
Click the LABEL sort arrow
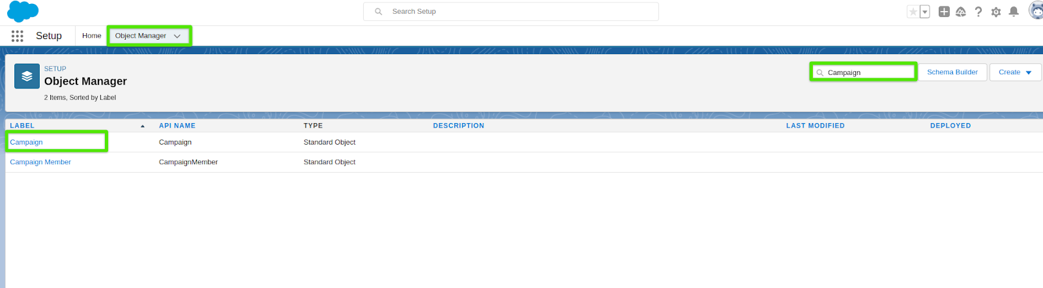pyautogui.click(x=143, y=126)
